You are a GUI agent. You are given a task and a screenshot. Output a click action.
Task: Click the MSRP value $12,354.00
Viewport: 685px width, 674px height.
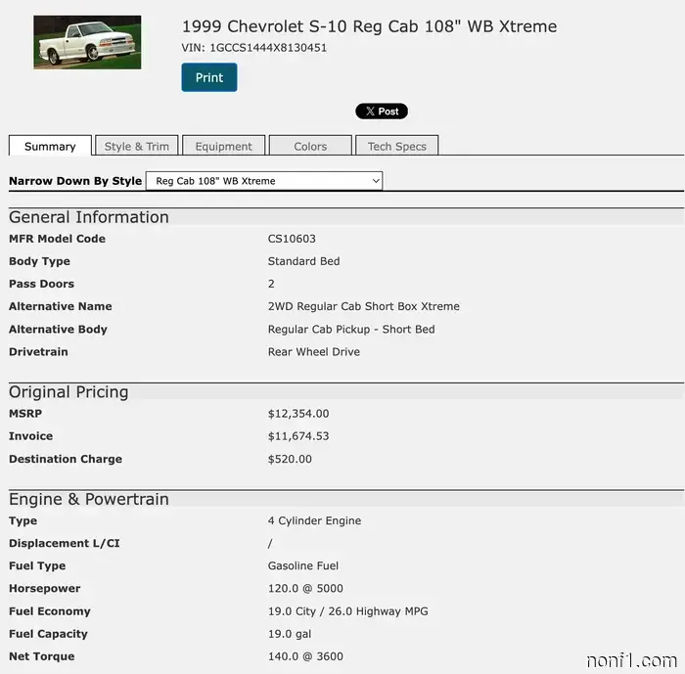(x=298, y=413)
